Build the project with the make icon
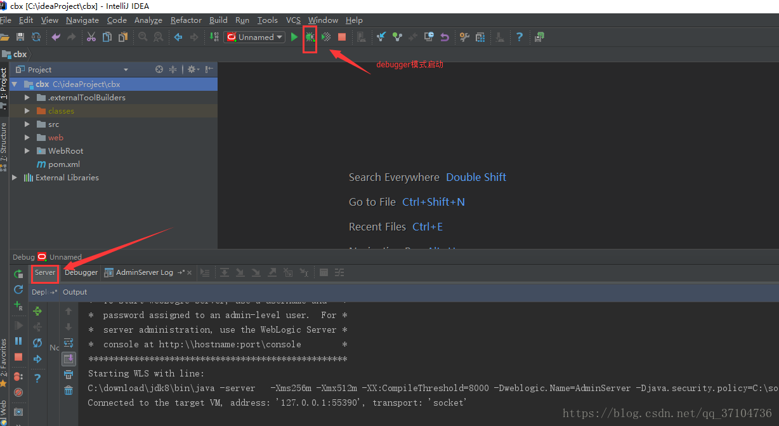The image size is (779, 426). 214,37
